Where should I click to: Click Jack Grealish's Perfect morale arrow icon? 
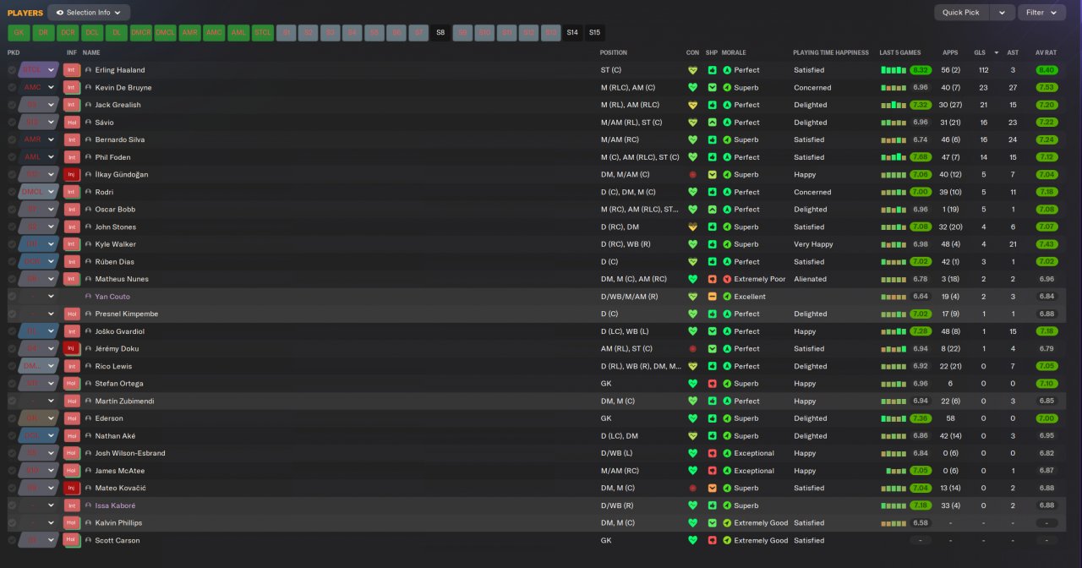pos(727,105)
